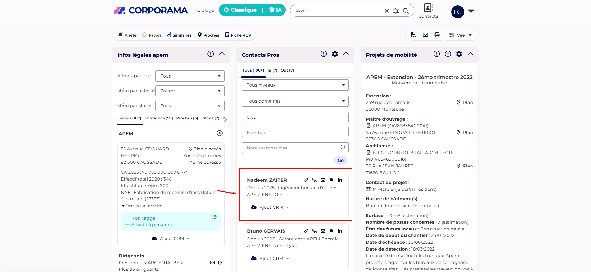Screen dimensions: 591x272
Task: Click bell alert icon for Bruno GERVAIS
Action: 331,231
